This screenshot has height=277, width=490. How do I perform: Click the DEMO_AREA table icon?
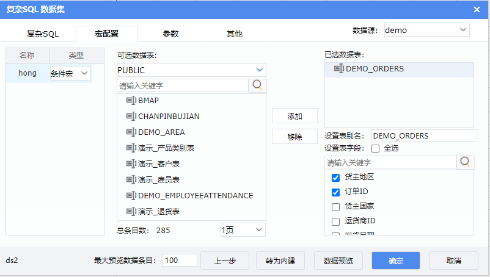pyautogui.click(x=131, y=132)
